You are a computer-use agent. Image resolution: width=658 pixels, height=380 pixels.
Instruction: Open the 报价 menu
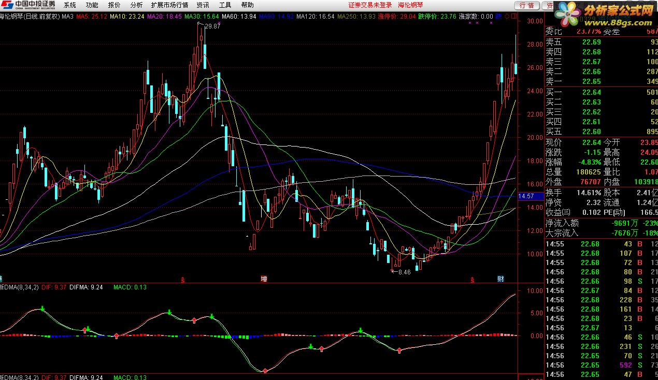(x=114, y=5)
